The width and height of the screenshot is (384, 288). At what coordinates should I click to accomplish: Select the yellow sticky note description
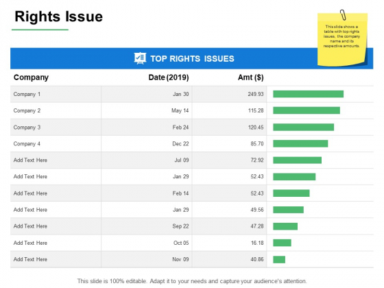[341, 36]
